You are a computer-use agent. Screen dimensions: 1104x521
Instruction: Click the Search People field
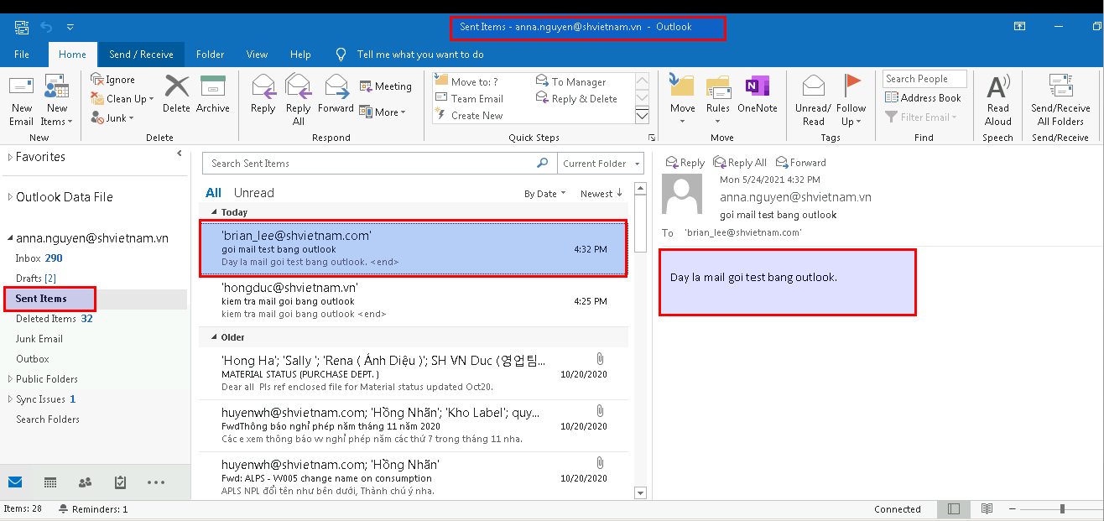(x=924, y=79)
